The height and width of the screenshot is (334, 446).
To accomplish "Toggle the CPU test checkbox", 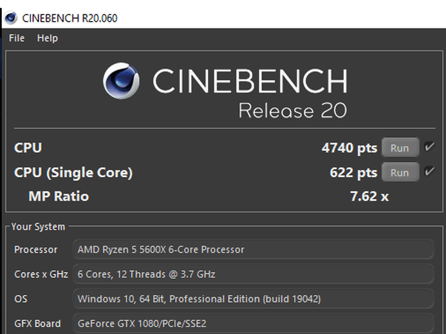I will pyautogui.click(x=430, y=147).
